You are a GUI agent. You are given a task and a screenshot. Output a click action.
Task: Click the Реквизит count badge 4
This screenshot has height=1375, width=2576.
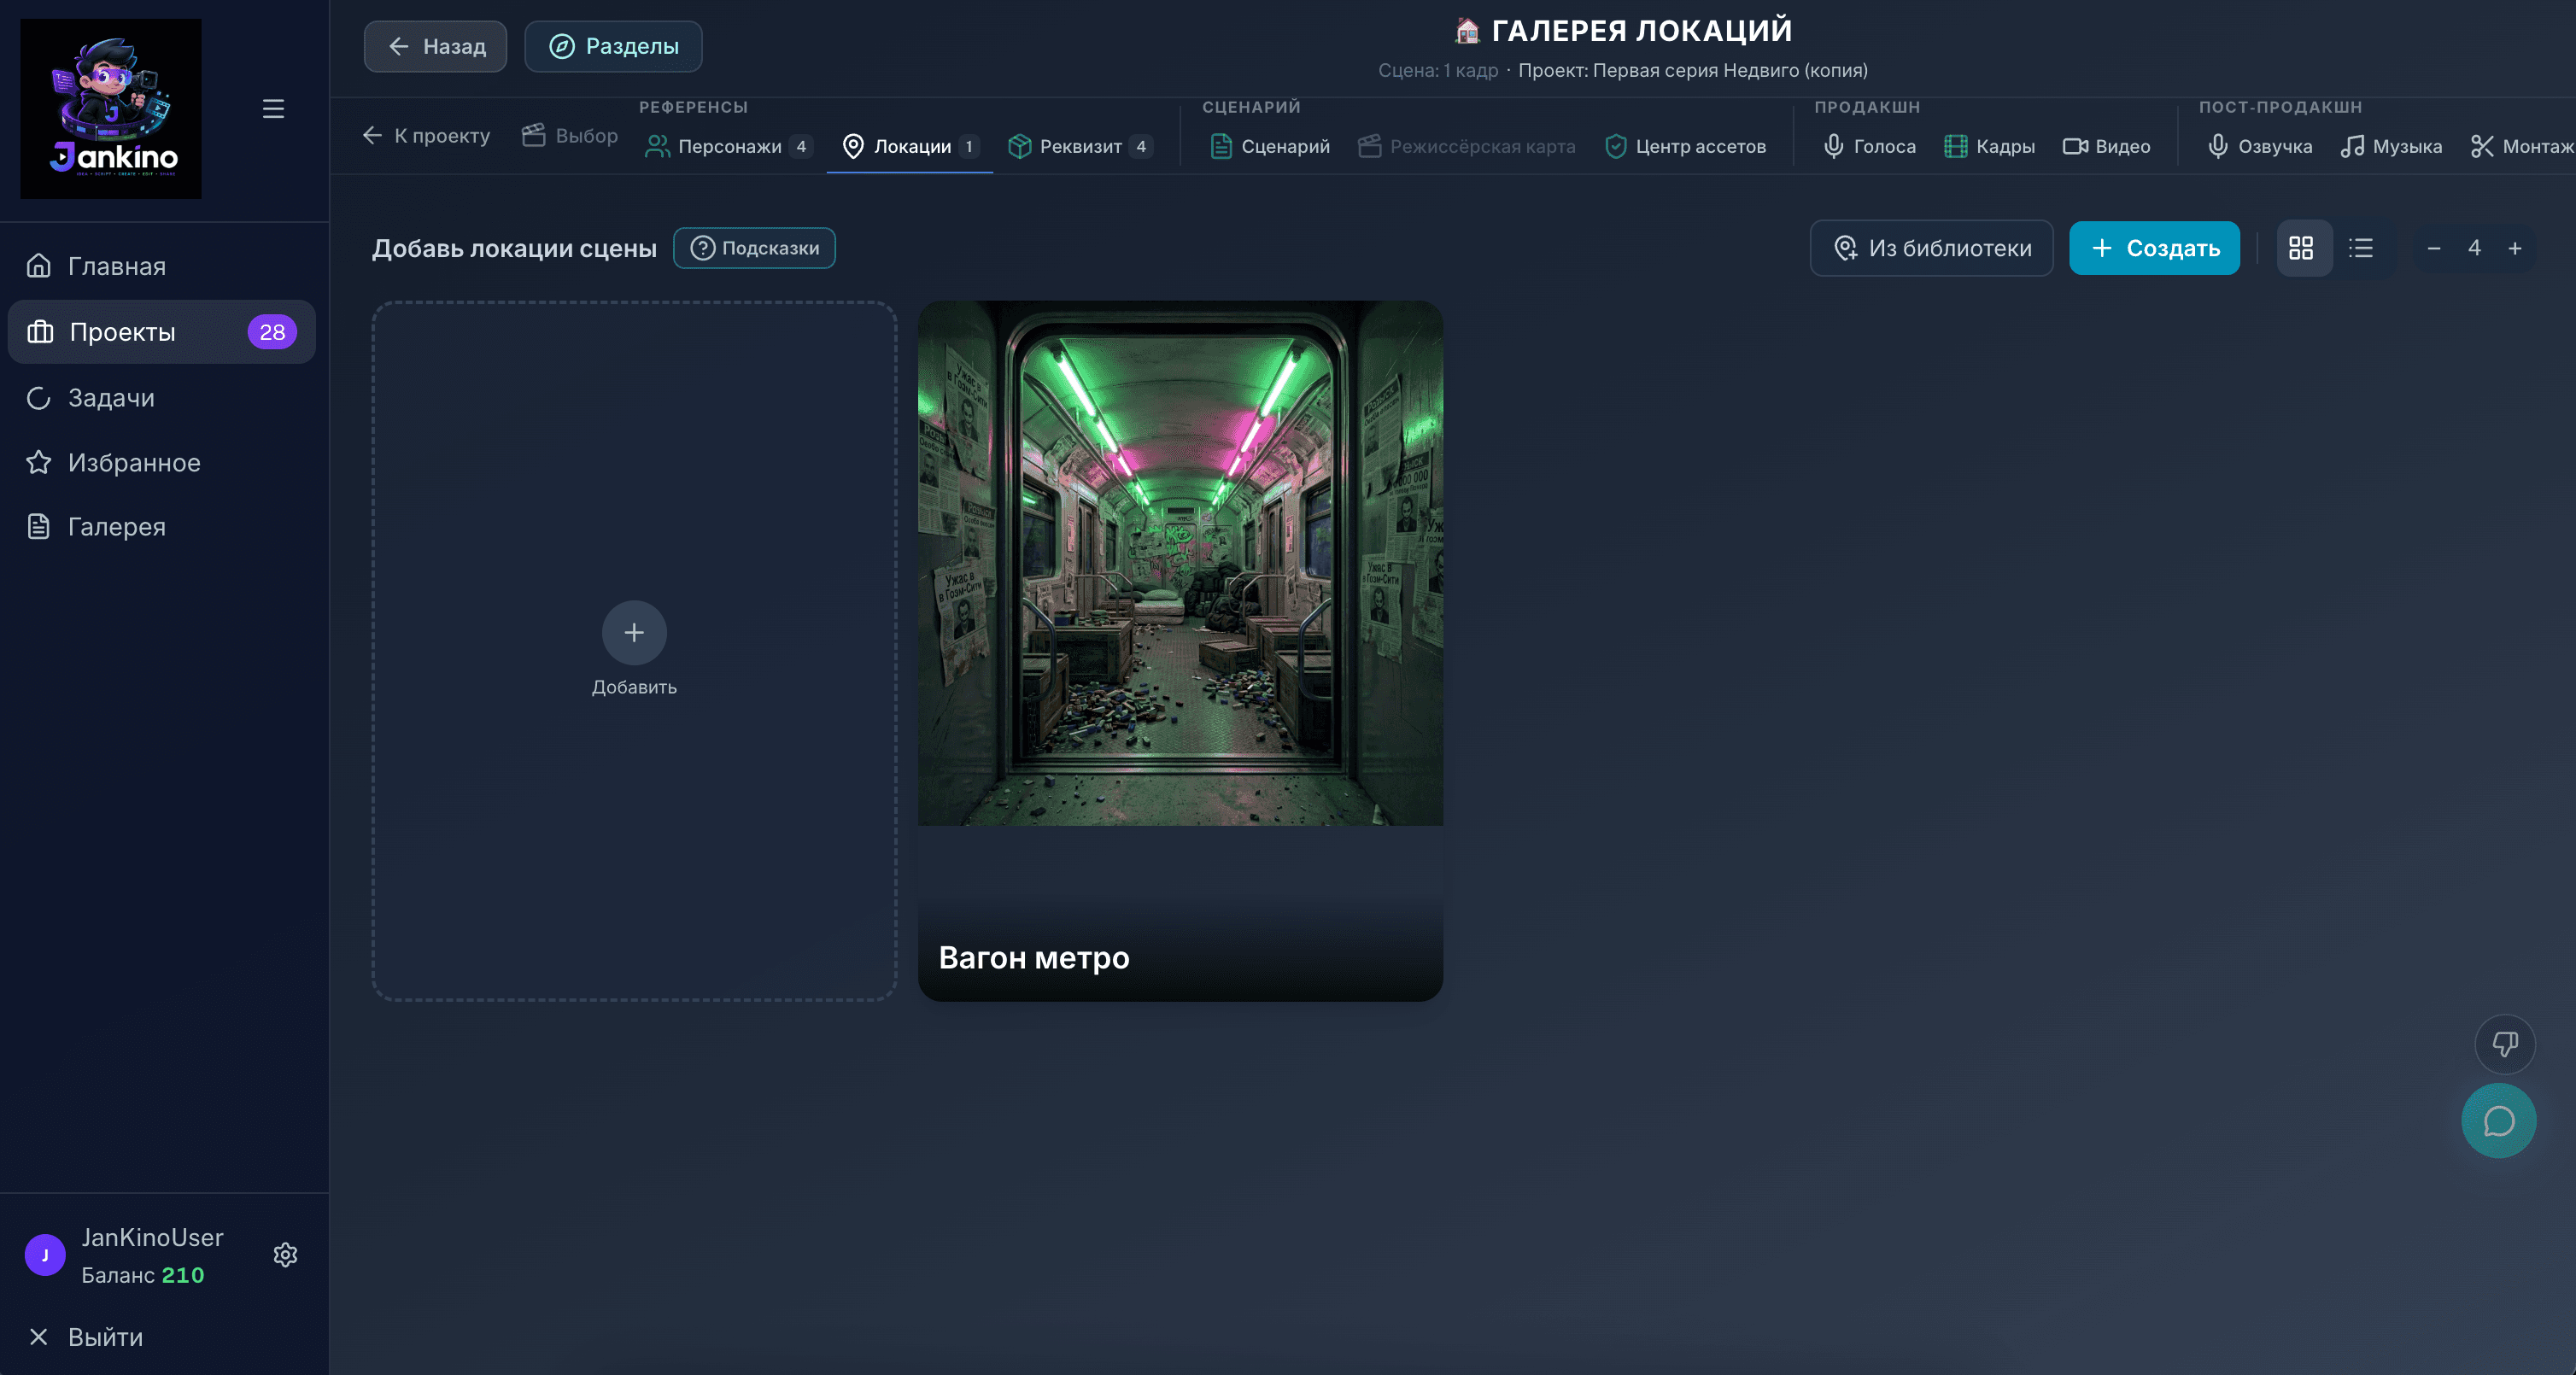(1141, 146)
